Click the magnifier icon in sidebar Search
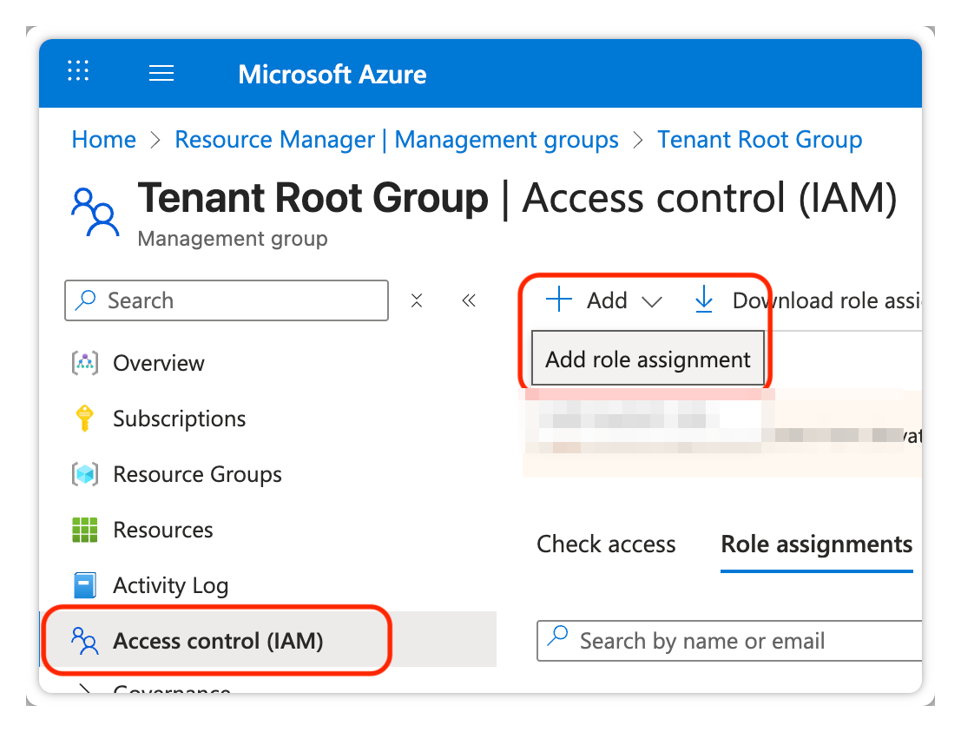Screen dimensions: 961x732 (x=85, y=300)
